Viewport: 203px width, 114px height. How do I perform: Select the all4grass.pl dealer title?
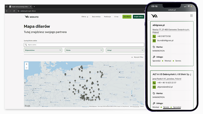point(159,25)
